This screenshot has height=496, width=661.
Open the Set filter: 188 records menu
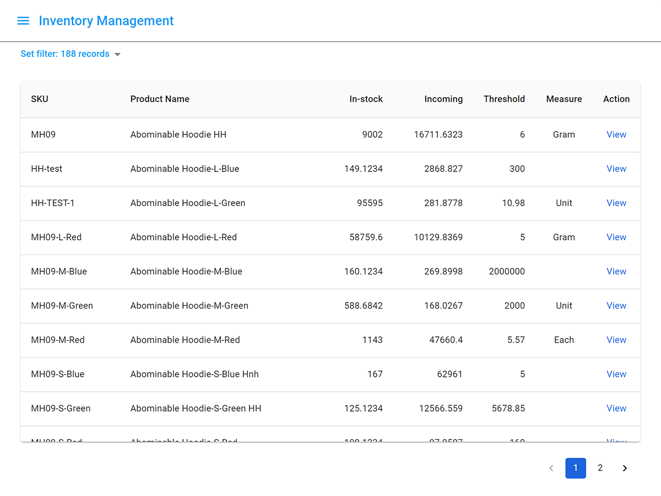click(65, 54)
